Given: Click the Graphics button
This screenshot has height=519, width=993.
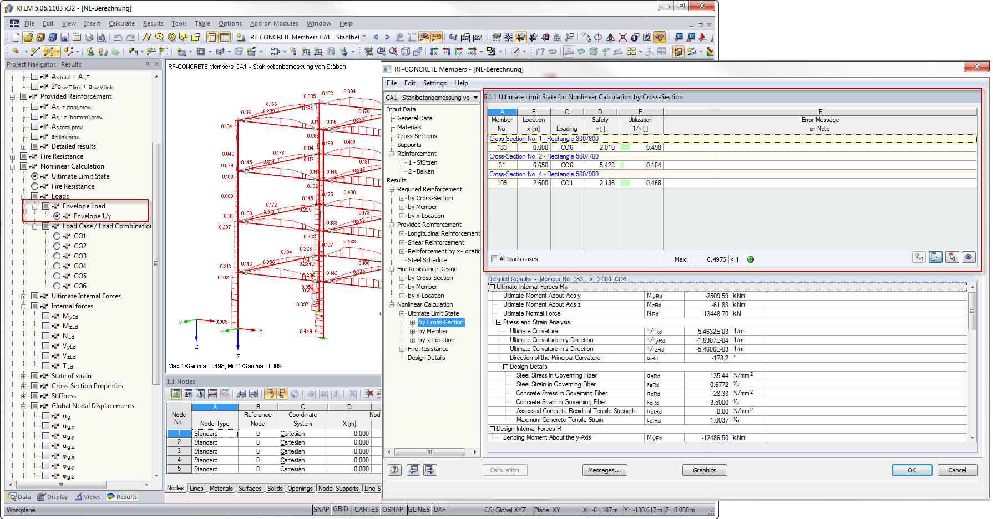Looking at the screenshot, I should coord(704,470).
